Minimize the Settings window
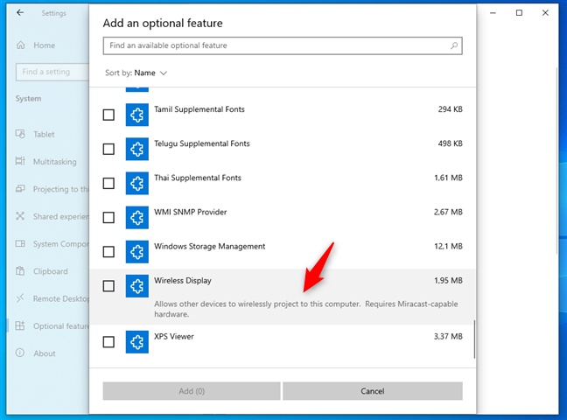567x420 pixels. coord(493,13)
